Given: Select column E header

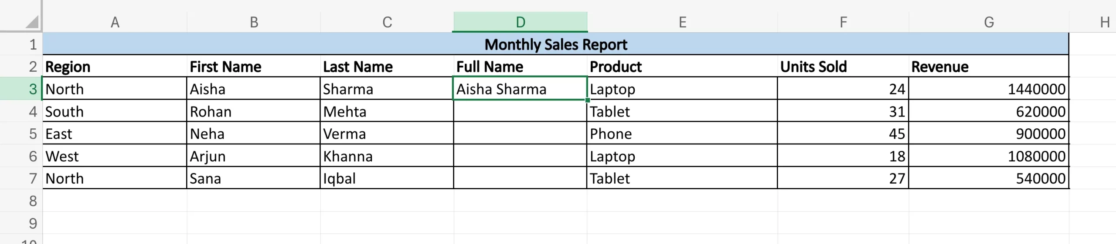Looking at the screenshot, I should click(682, 22).
